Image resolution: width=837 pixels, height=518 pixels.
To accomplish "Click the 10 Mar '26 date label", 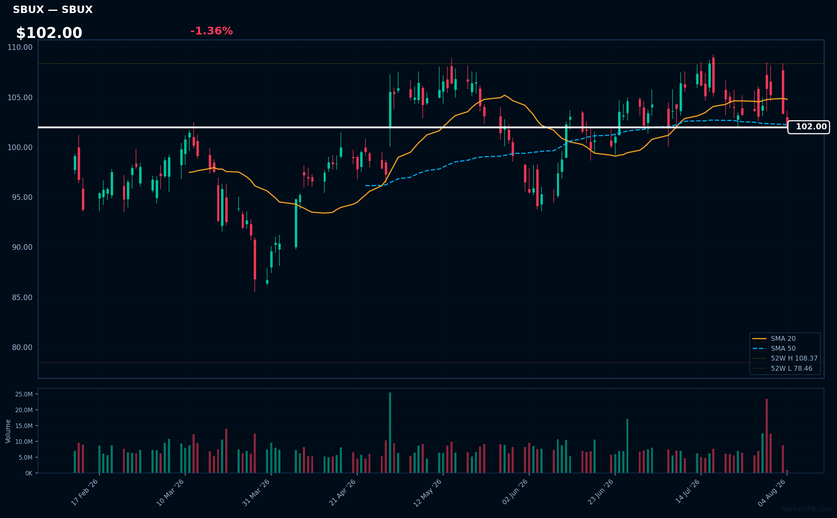I will coord(170,492).
